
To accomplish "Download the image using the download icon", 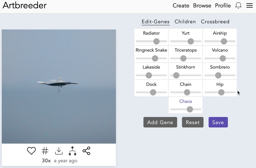I will point(59,151).
